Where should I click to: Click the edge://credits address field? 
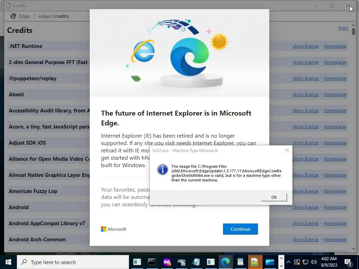[54, 16]
